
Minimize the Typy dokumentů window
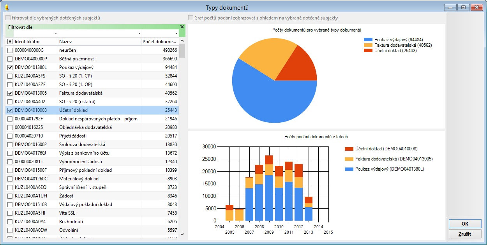pyautogui.click(x=451, y=7)
